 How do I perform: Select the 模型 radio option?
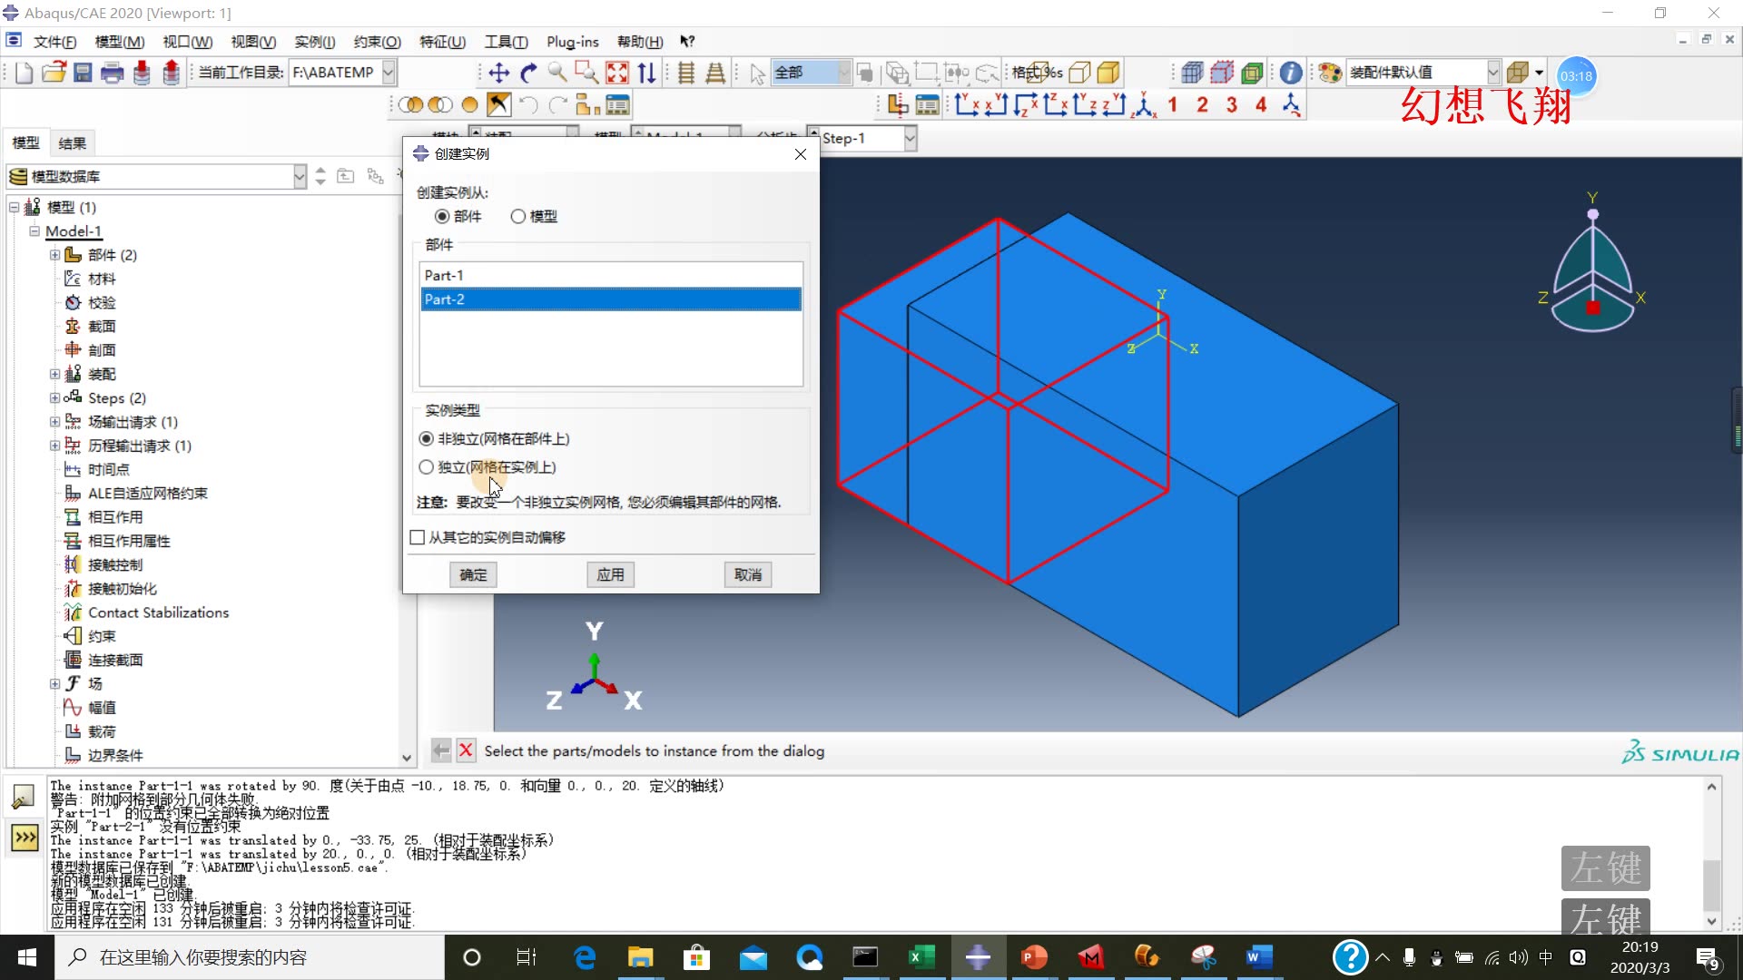518,216
